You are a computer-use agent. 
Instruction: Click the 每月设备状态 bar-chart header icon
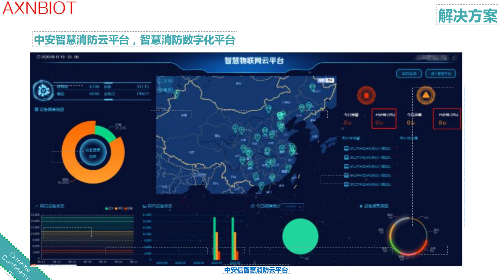[144, 206]
